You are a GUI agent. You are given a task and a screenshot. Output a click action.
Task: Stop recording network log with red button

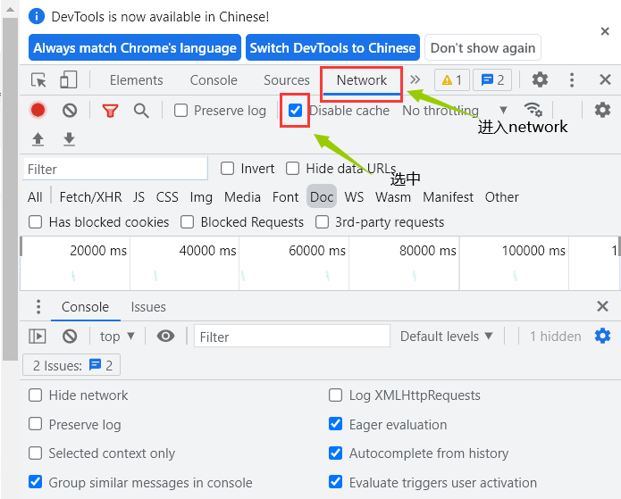pyautogui.click(x=38, y=110)
